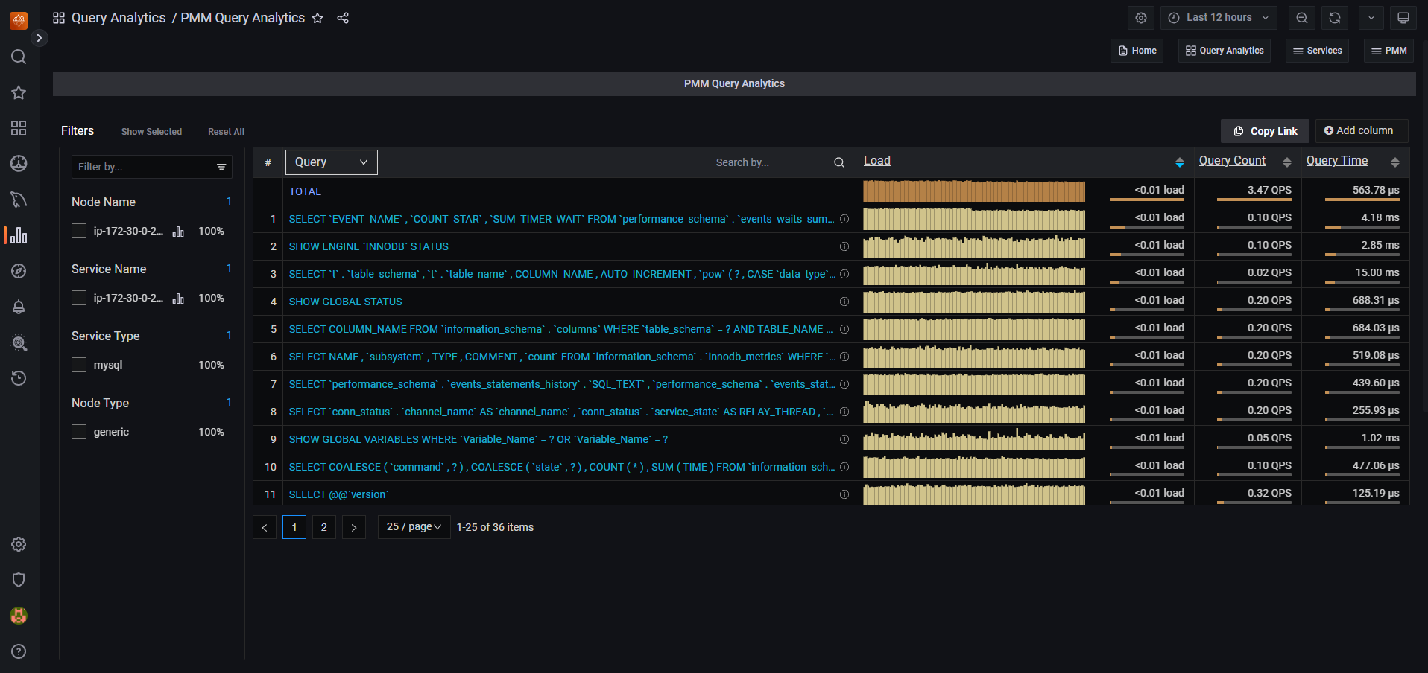The image size is (1428, 673).
Task: Open Node Name ip-172-30-0-2 chart icon
Action: coord(178,232)
